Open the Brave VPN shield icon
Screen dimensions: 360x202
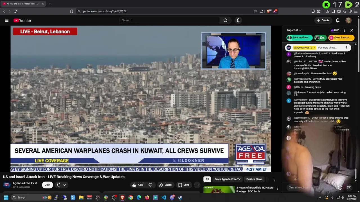click(x=350, y=11)
